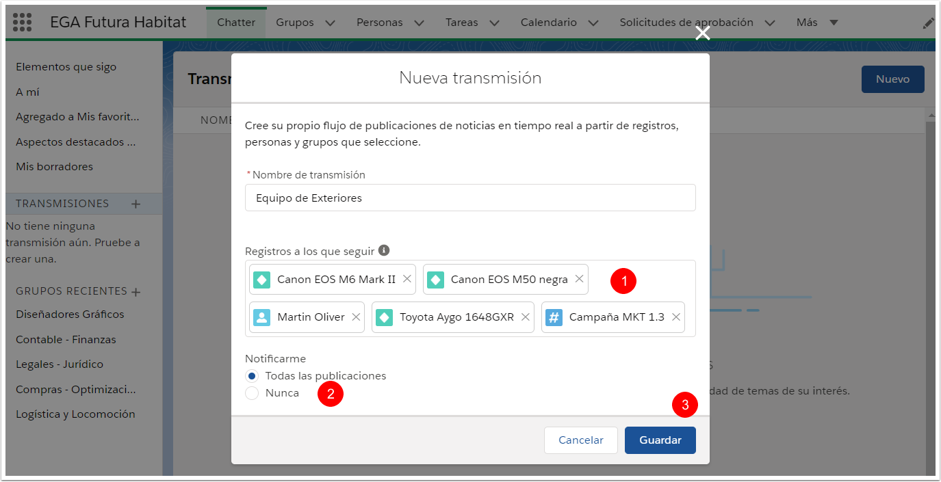This screenshot has width=941, height=482.
Task: Remove Campaña MKT 1.3 pill
Action: point(675,317)
